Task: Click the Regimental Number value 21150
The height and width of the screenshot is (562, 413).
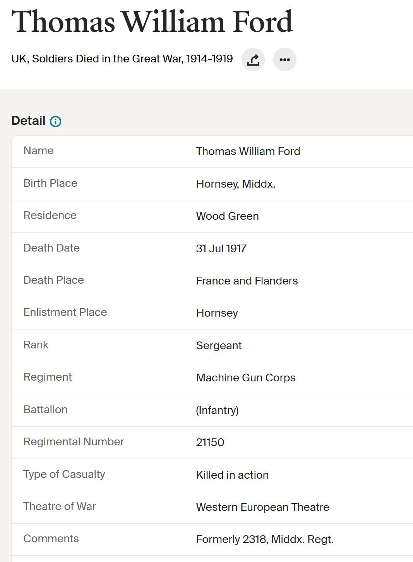Action: (x=210, y=442)
